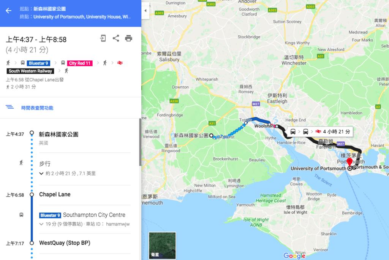Open the timetable explorer link (時間表查閱功能)
Screen dimensions: 389x260
pyautogui.click(x=37, y=108)
